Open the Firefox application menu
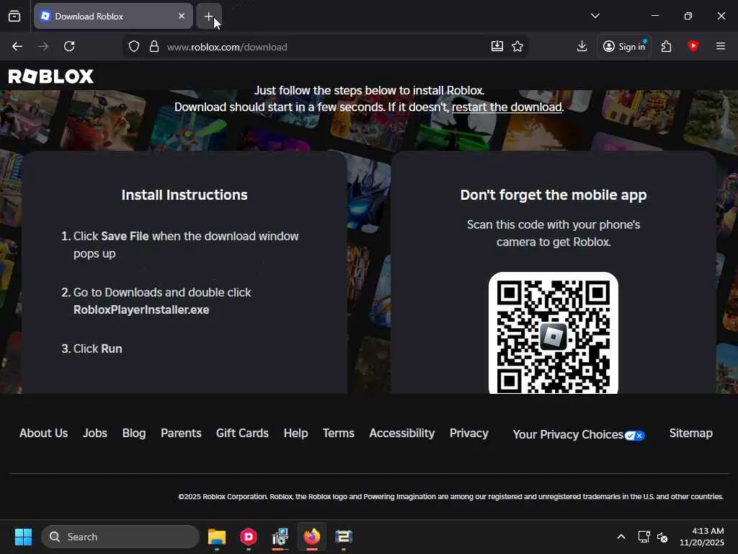Screen dimensions: 738x554 point(720,46)
